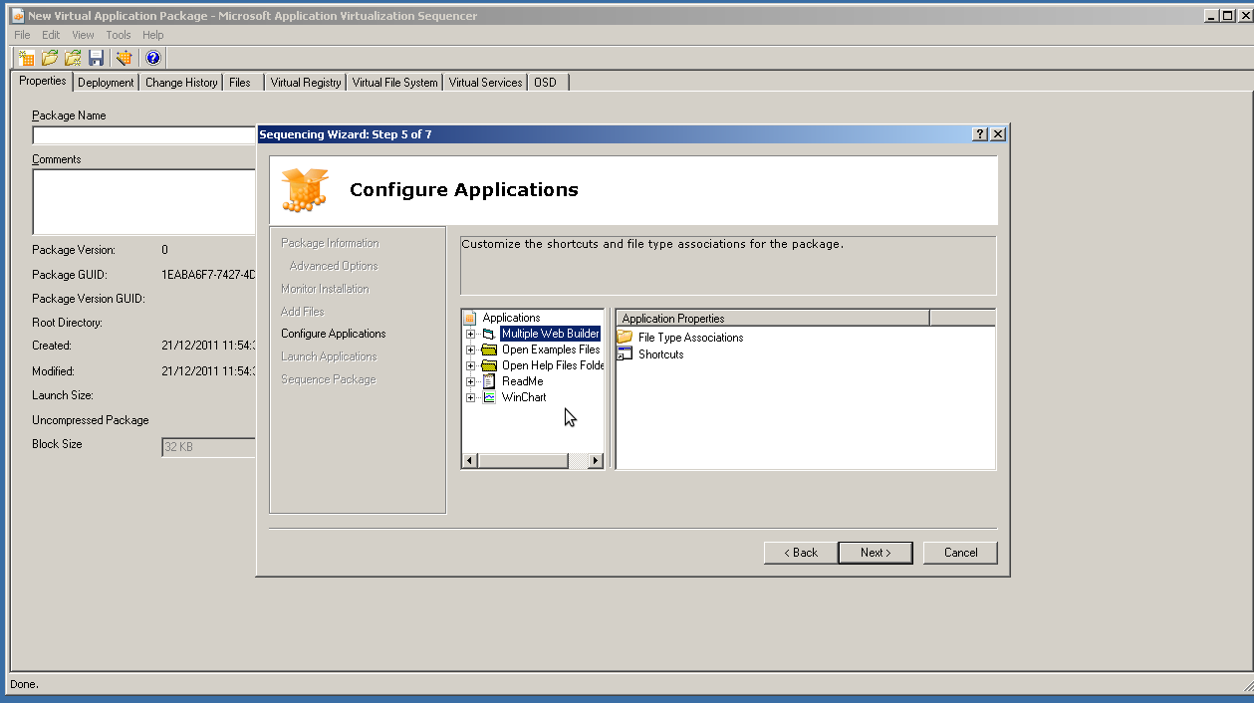Expand the Open Help Files Folder node
1254x703 pixels.
(x=471, y=366)
